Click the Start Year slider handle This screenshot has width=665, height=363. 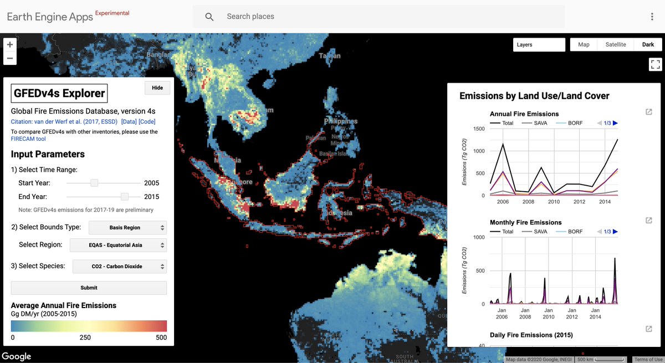(95, 183)
